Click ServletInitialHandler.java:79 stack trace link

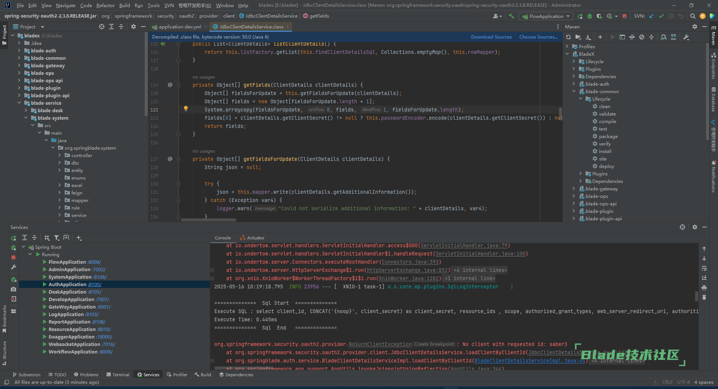[464, 246]
